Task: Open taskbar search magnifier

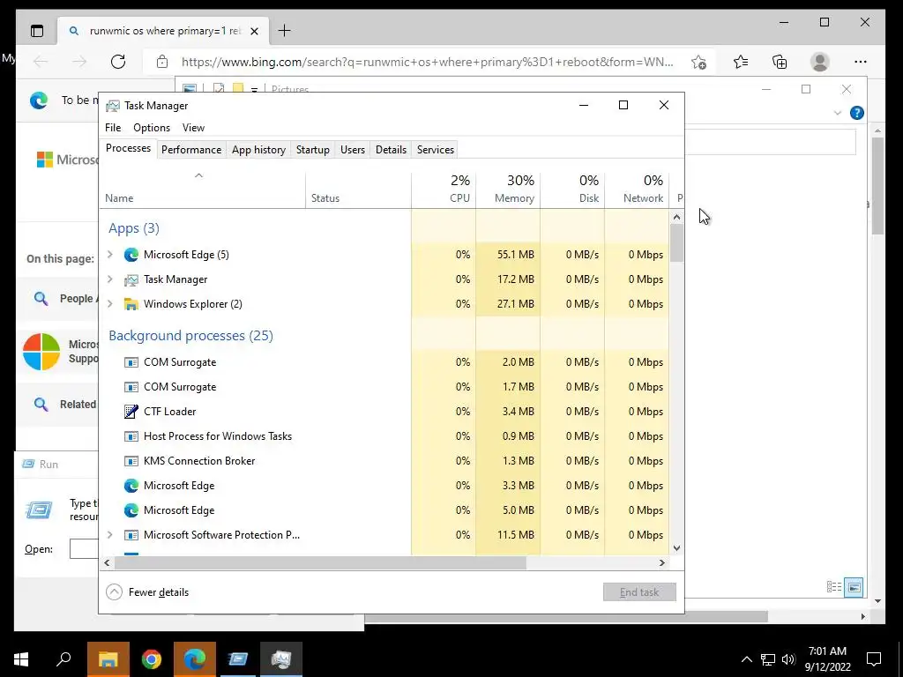Action: [x=63, y=659]
